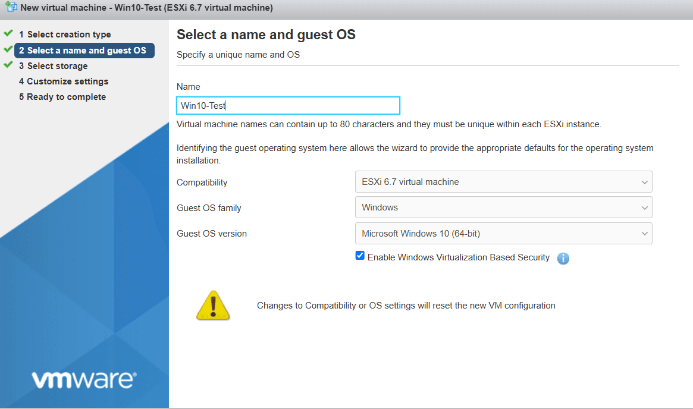Click the chevron arrow of Guest OS version
The height and width of the screenshot is (409, 693).
tap(644, 234)
